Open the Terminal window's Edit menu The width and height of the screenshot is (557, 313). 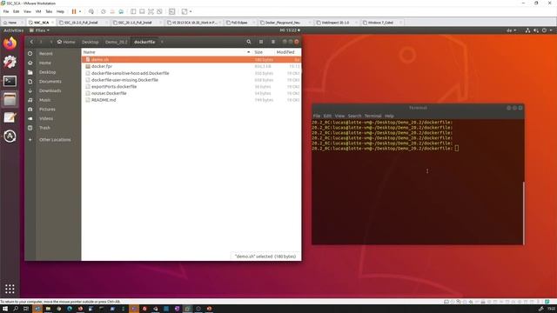pos(327,116)
